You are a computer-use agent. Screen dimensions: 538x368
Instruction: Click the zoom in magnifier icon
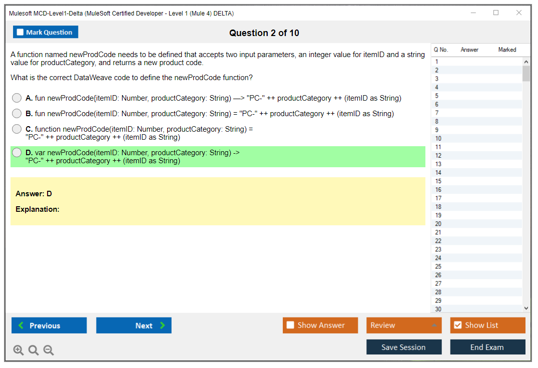coord(19,350)
